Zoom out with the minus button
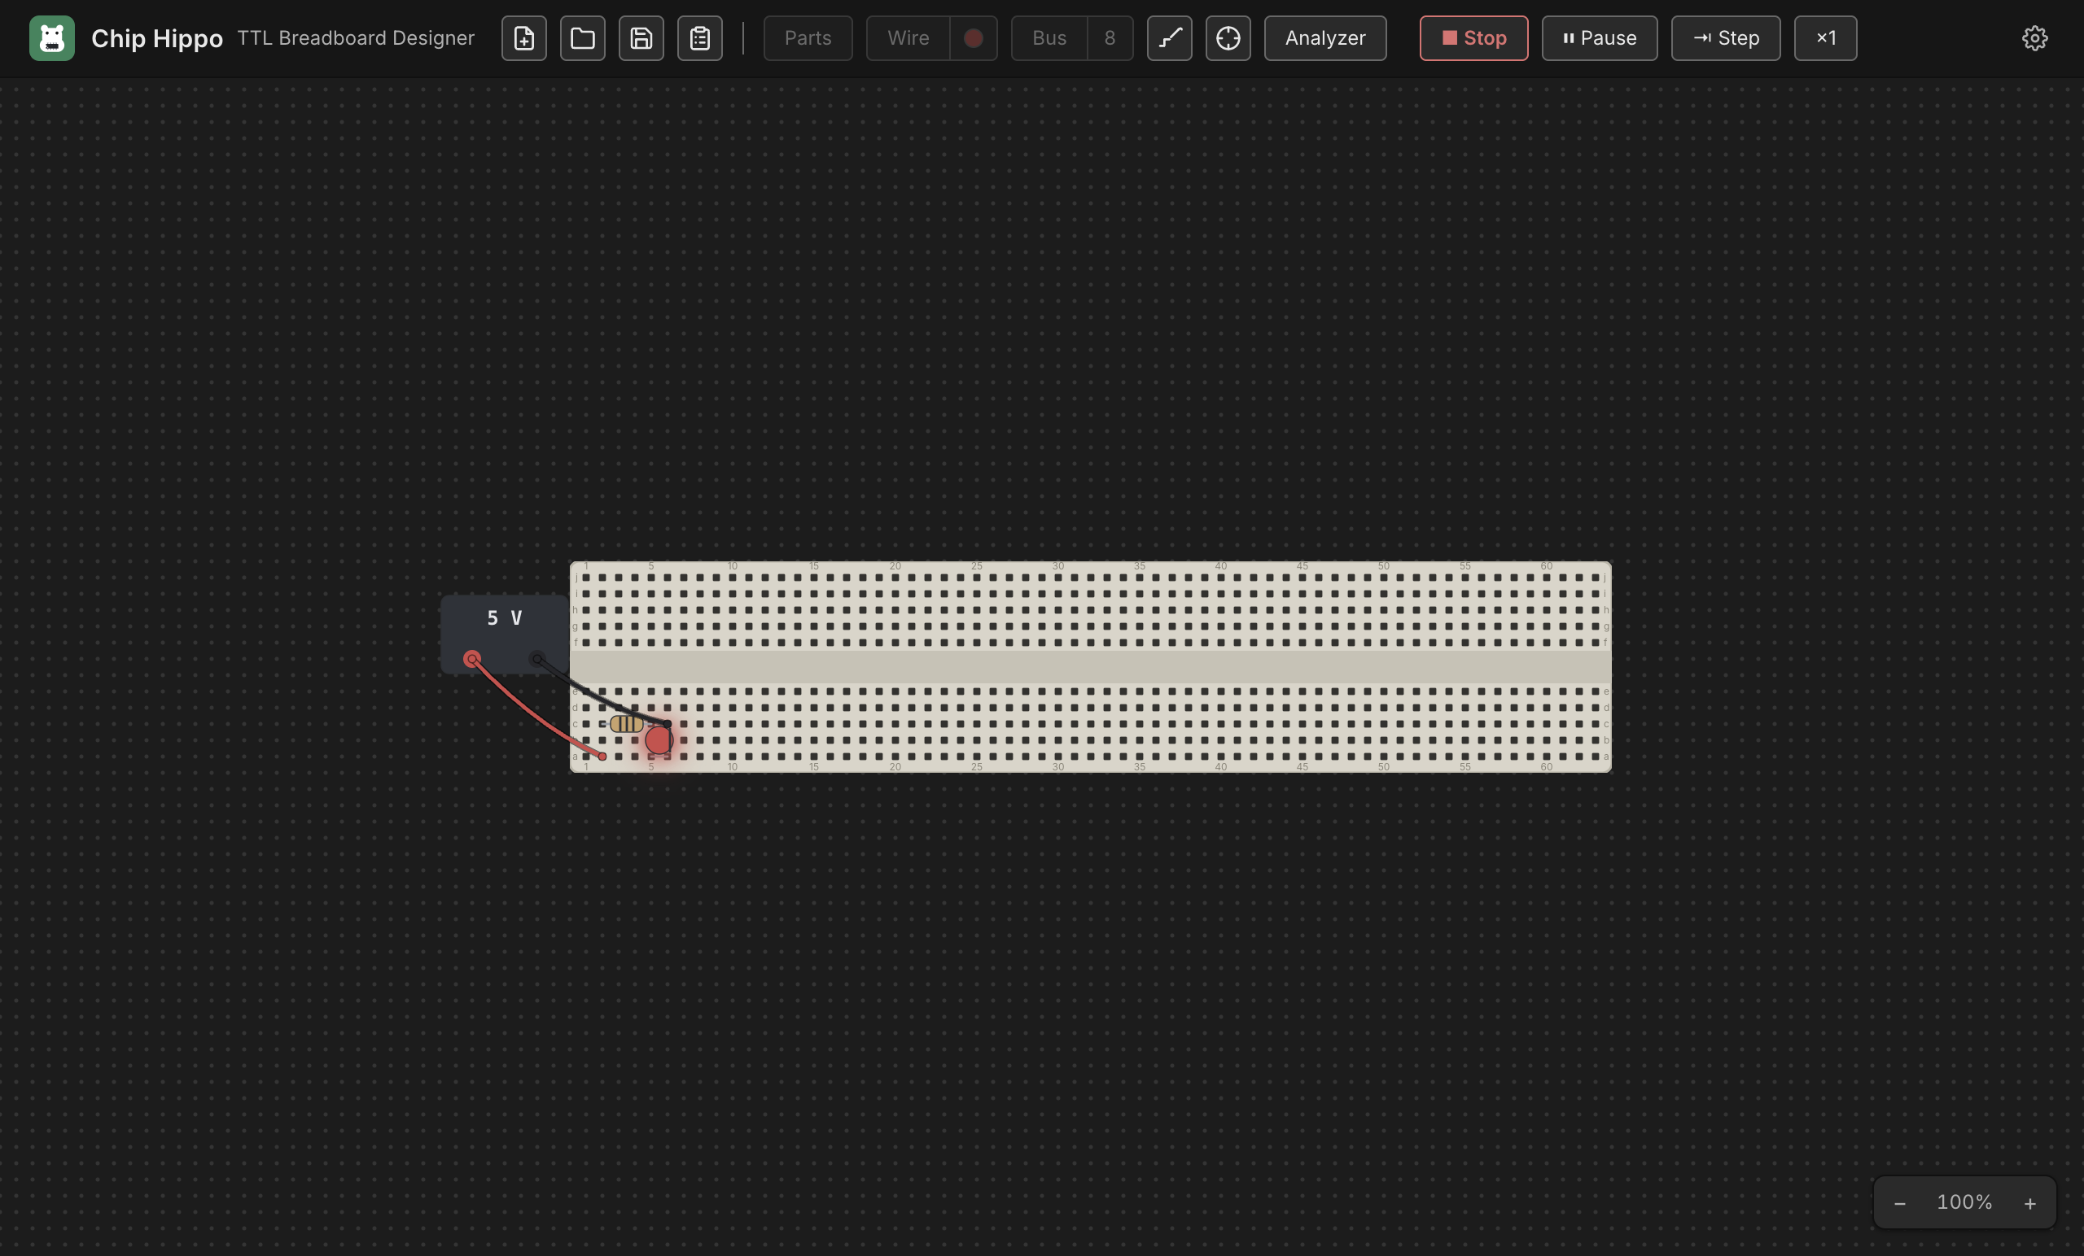This screenshot has width=2084, height=1256. coord(1900,1203)
